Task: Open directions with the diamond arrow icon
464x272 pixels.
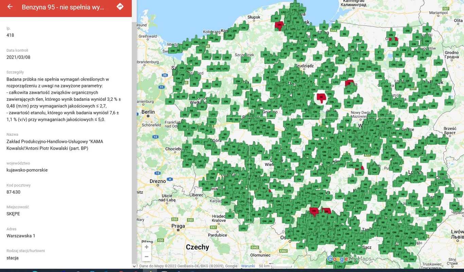Action: tap(120, 7)
